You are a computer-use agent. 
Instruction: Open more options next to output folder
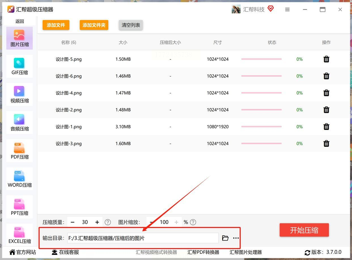(x=236, y=238)
